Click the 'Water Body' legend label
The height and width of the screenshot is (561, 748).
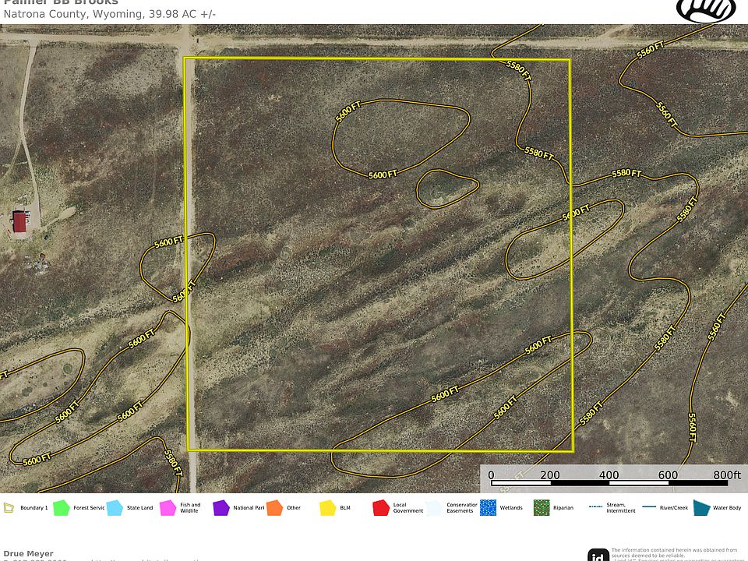[727, 507]
